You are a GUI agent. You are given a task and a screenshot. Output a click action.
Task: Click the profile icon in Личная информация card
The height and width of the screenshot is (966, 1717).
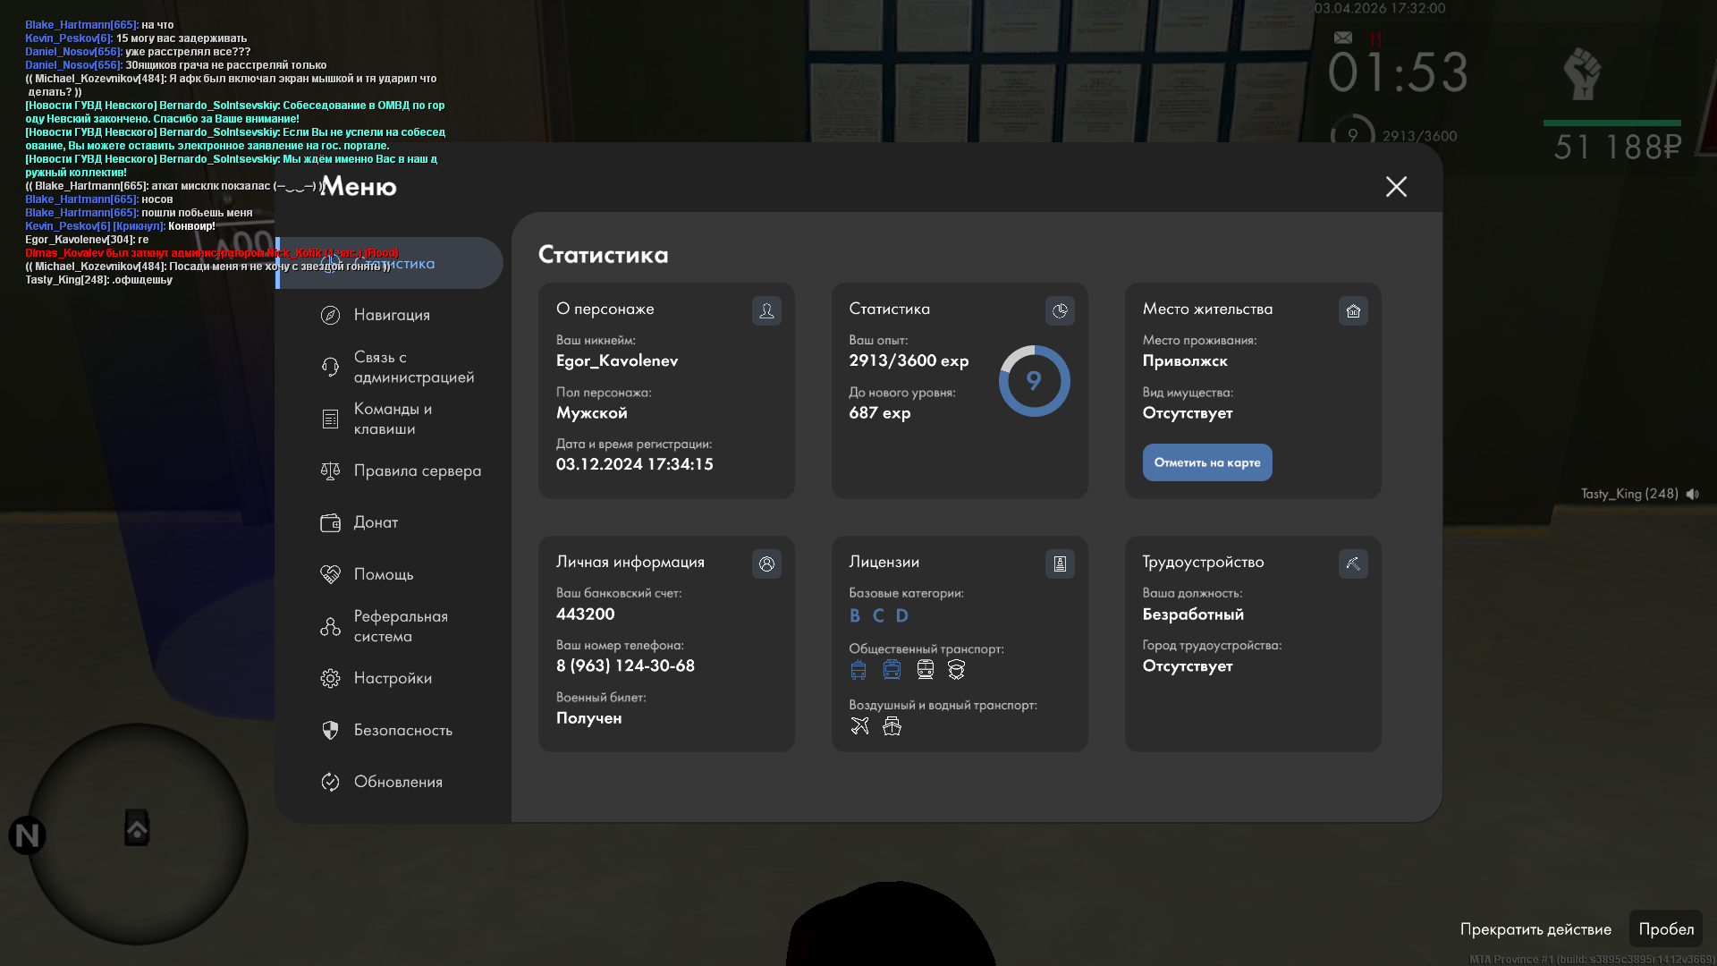point(766,563)
